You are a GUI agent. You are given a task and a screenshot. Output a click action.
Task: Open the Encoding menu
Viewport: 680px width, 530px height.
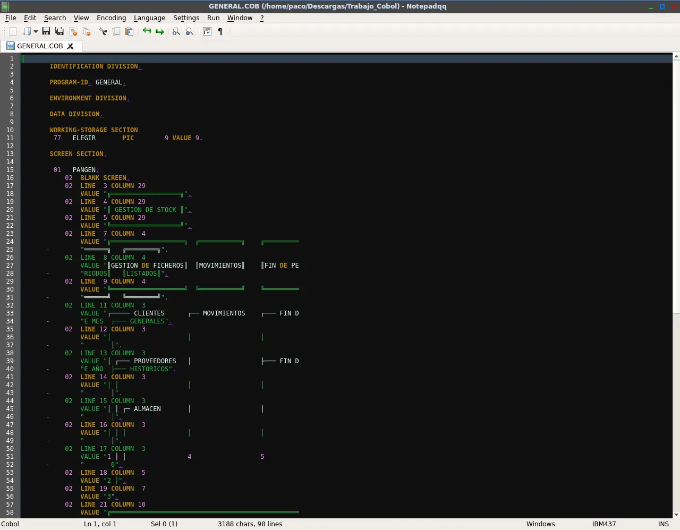click(112, 18)
